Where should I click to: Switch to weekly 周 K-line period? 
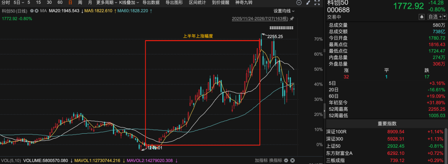pos(80,2)
